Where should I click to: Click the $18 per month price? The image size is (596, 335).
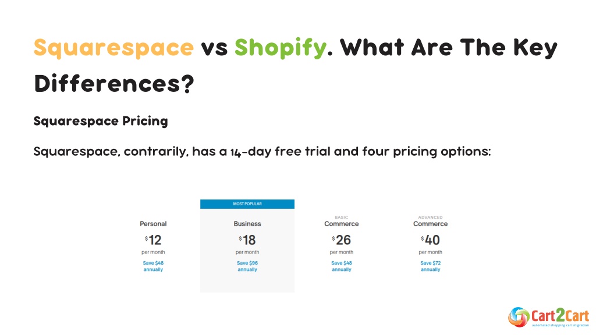[x=247, y=244]
